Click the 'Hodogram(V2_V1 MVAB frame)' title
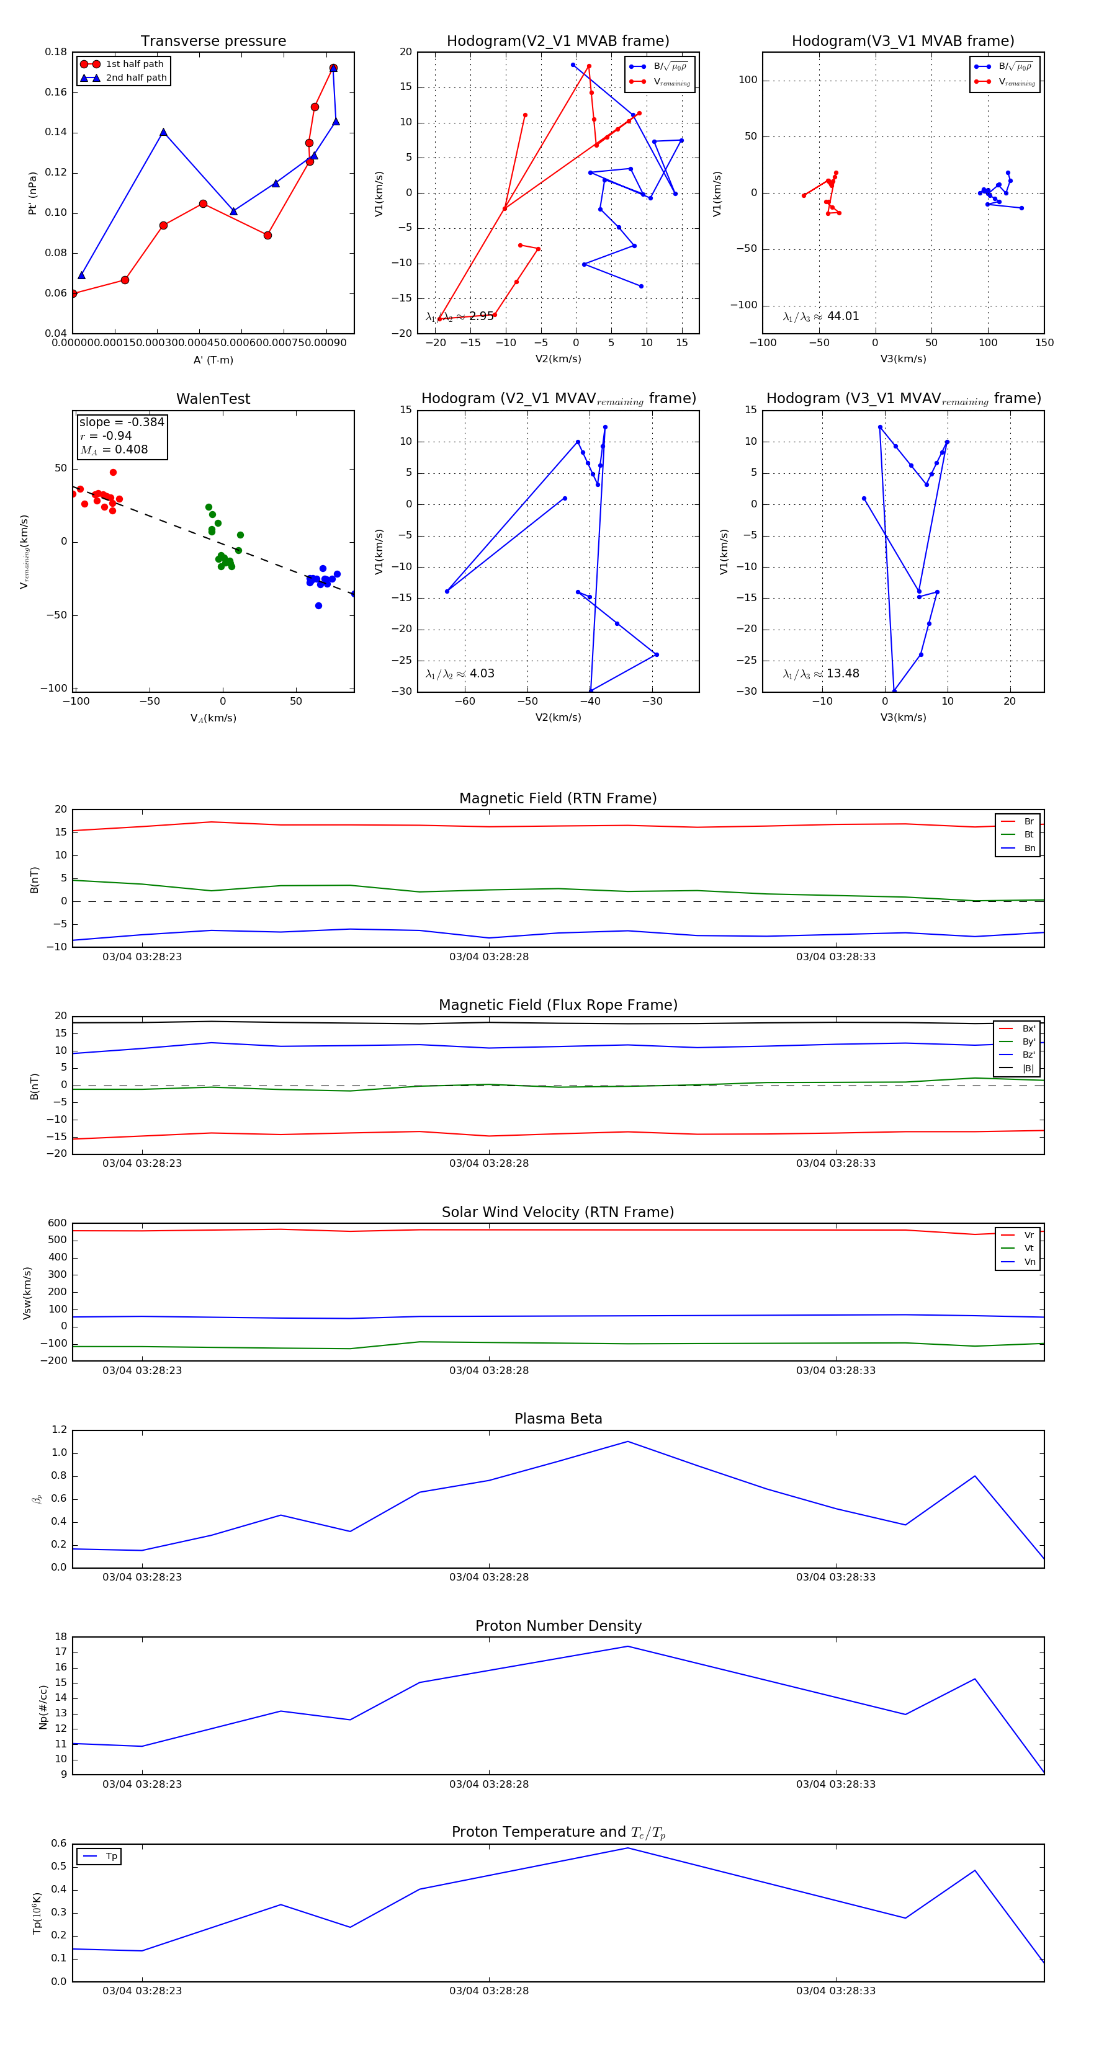Screen dimensions: 1117x2047 click(558, 42)
